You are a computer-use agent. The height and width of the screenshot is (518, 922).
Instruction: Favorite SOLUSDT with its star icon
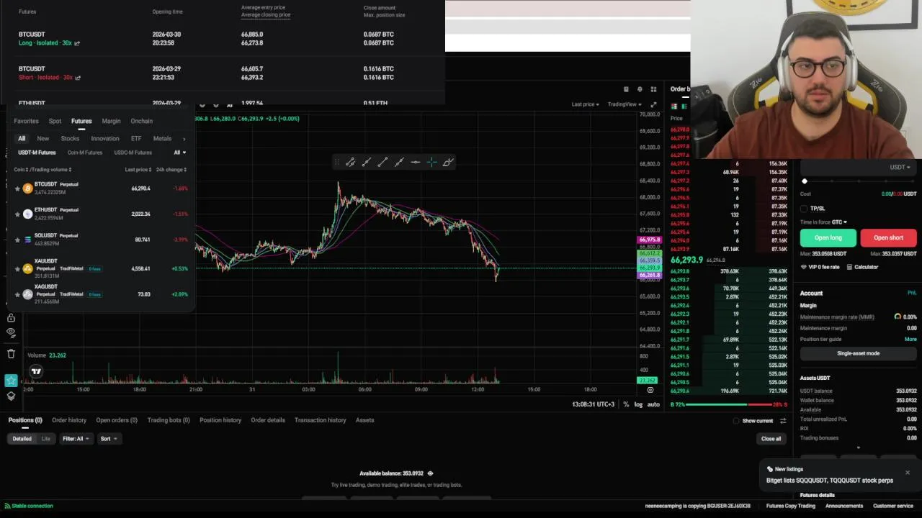click(17, 240)
